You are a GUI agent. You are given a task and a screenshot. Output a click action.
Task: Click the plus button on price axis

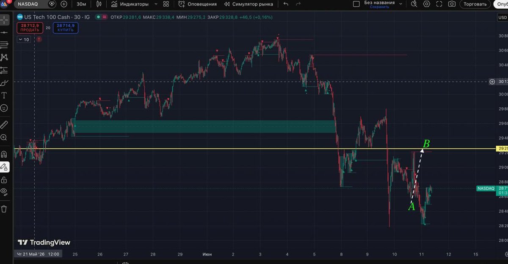(x=492, y=82)
